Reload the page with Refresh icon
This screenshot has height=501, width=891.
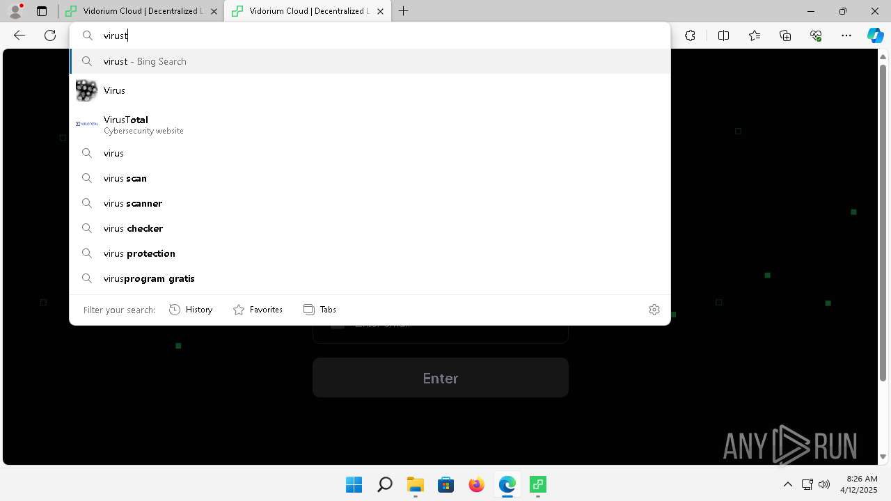(50, 35)
